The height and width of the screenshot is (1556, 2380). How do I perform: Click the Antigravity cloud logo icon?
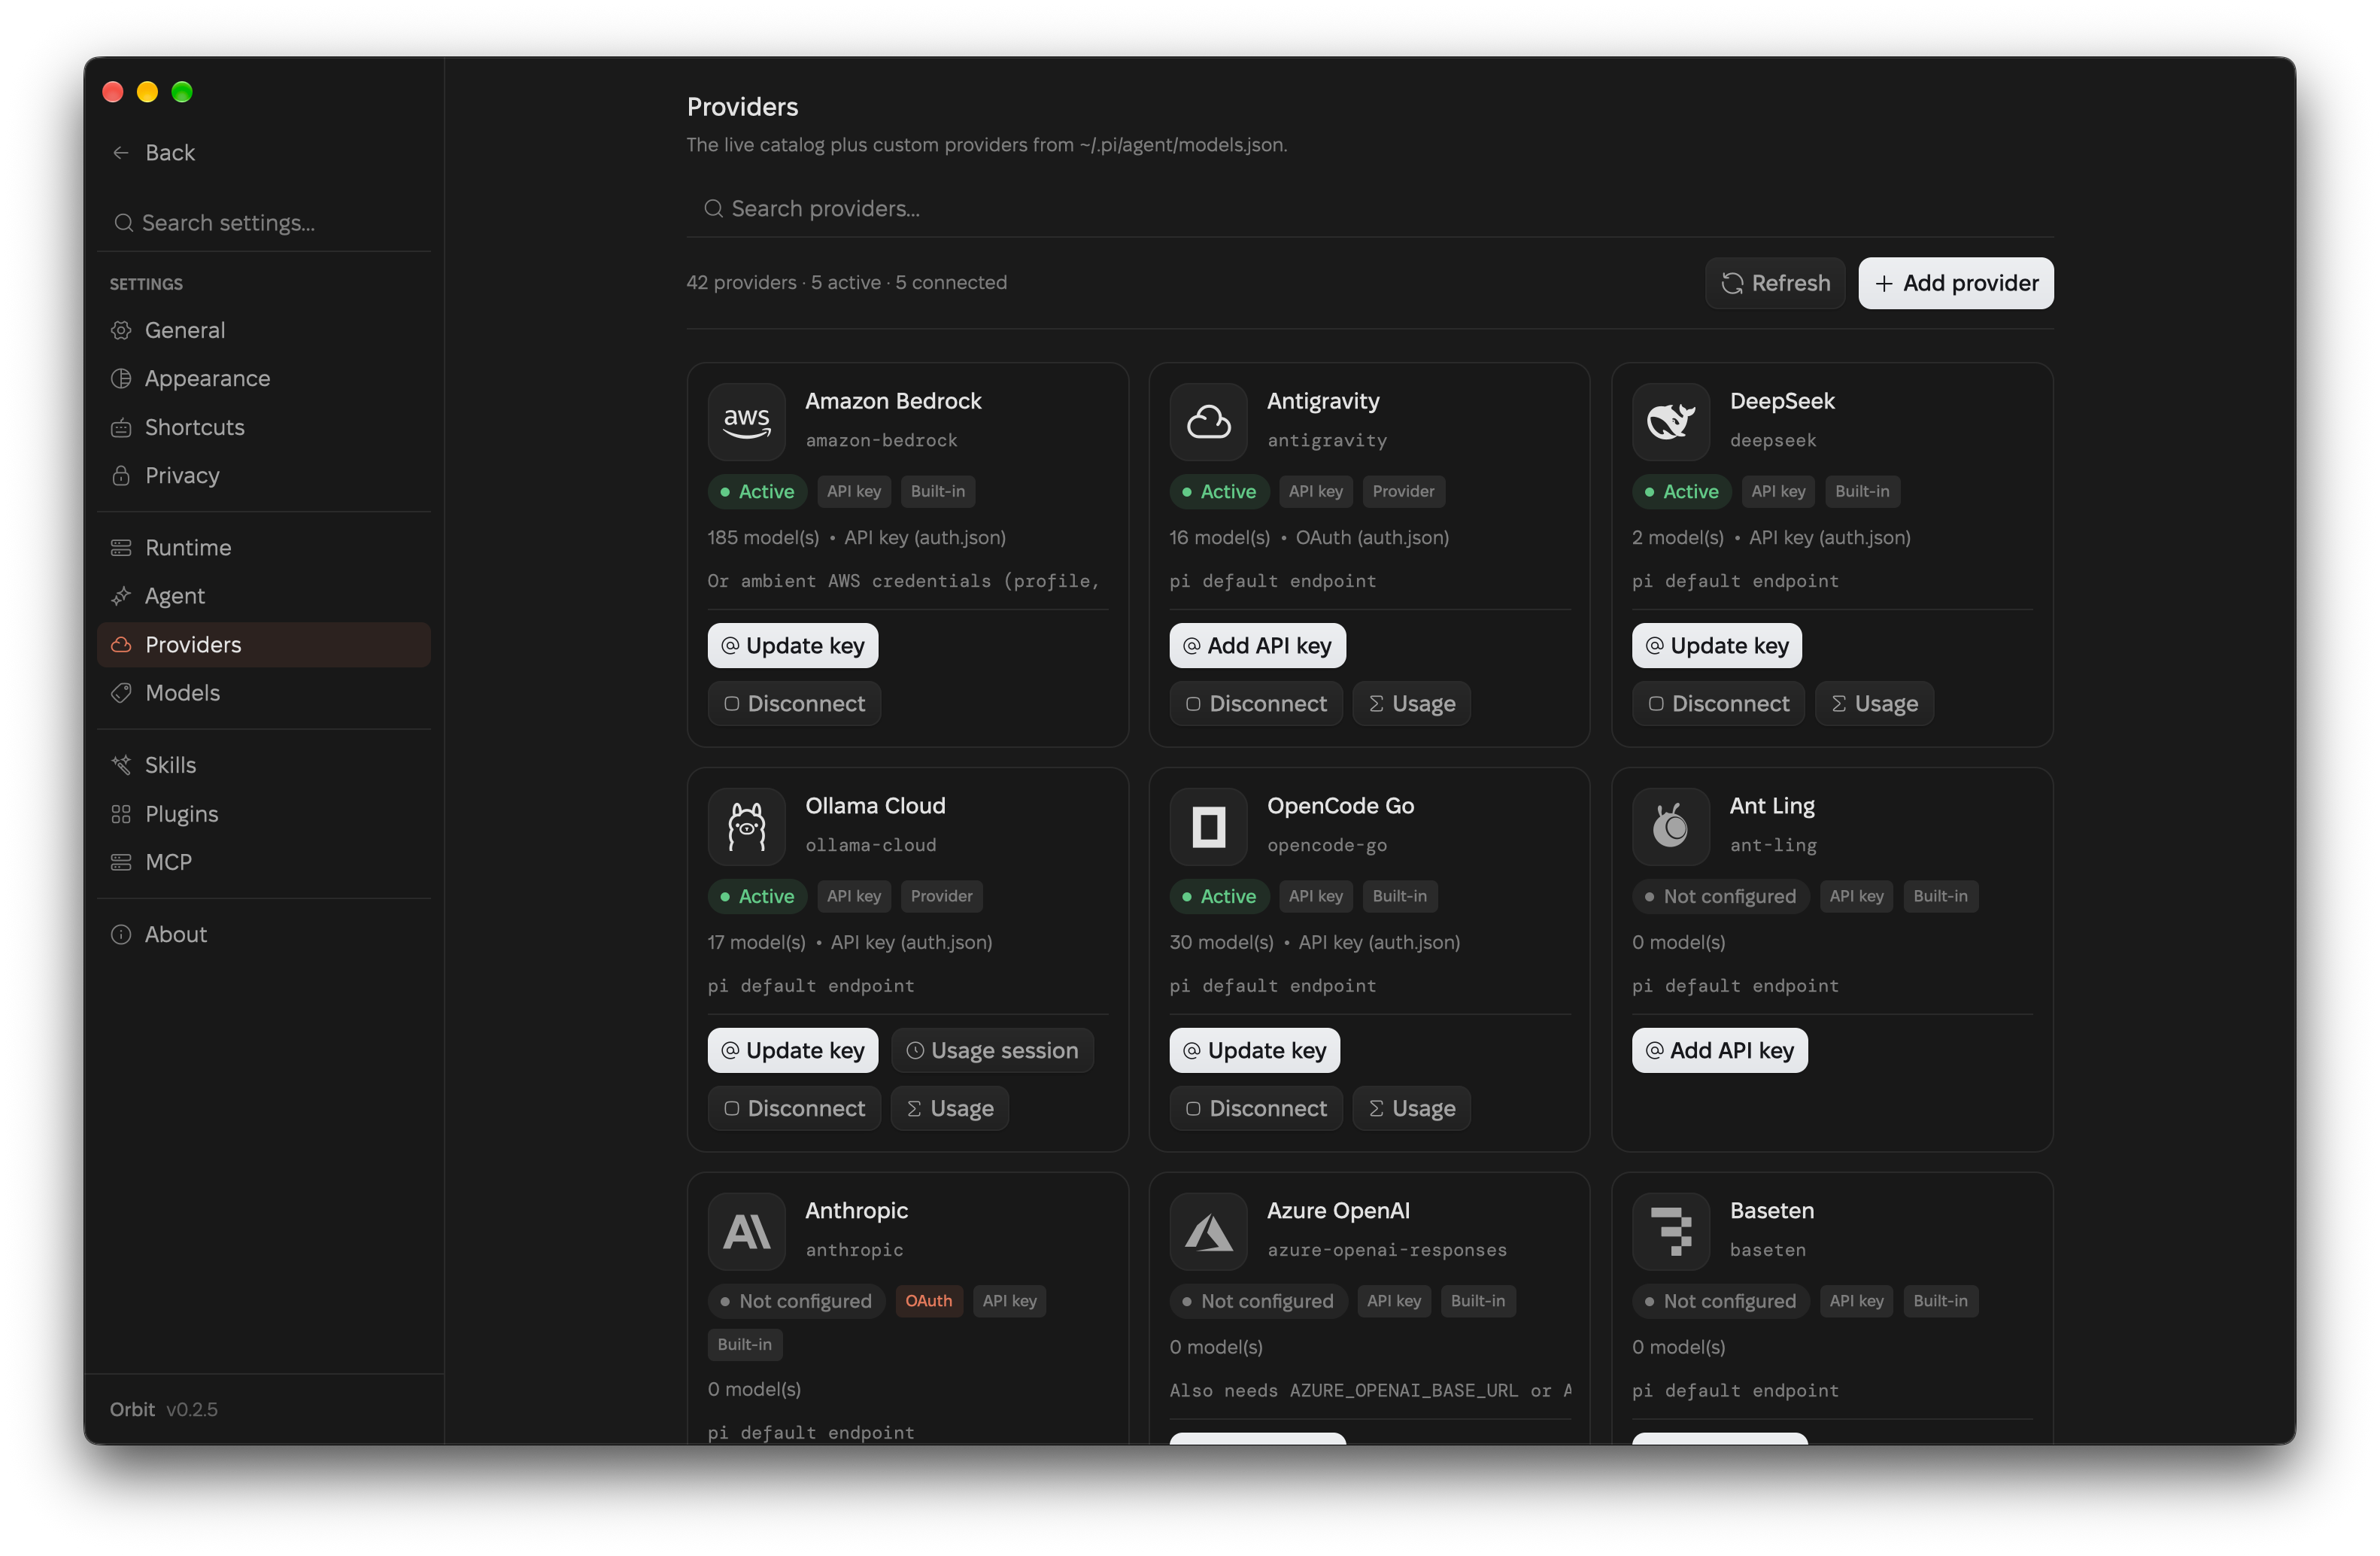pos(1208,421)
